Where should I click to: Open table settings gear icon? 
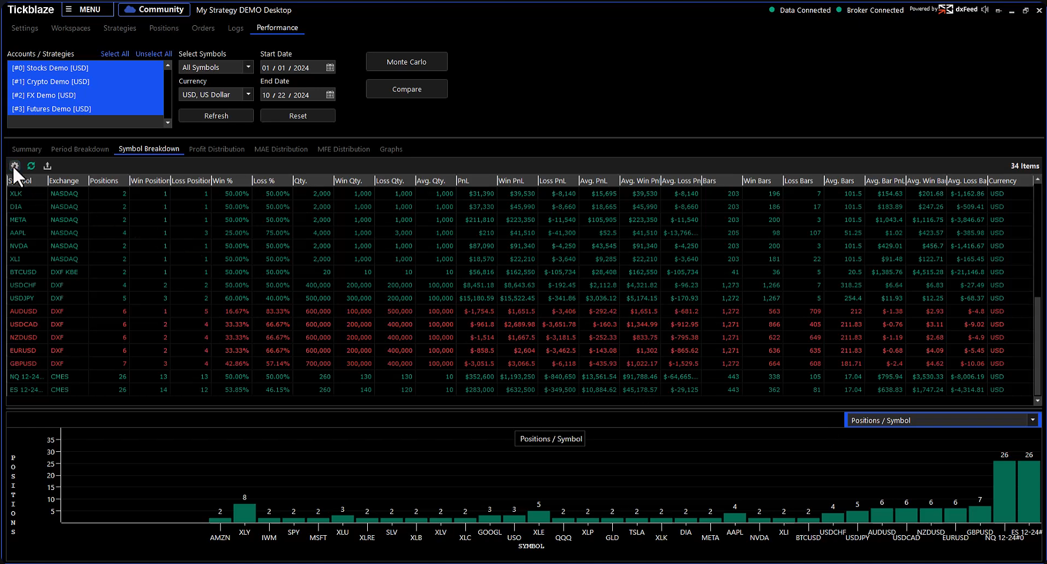pos(15,166)
